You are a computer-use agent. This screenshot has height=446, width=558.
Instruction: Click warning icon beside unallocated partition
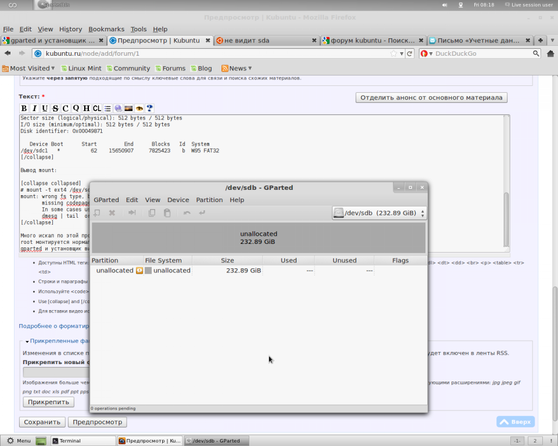pos(139,271)
